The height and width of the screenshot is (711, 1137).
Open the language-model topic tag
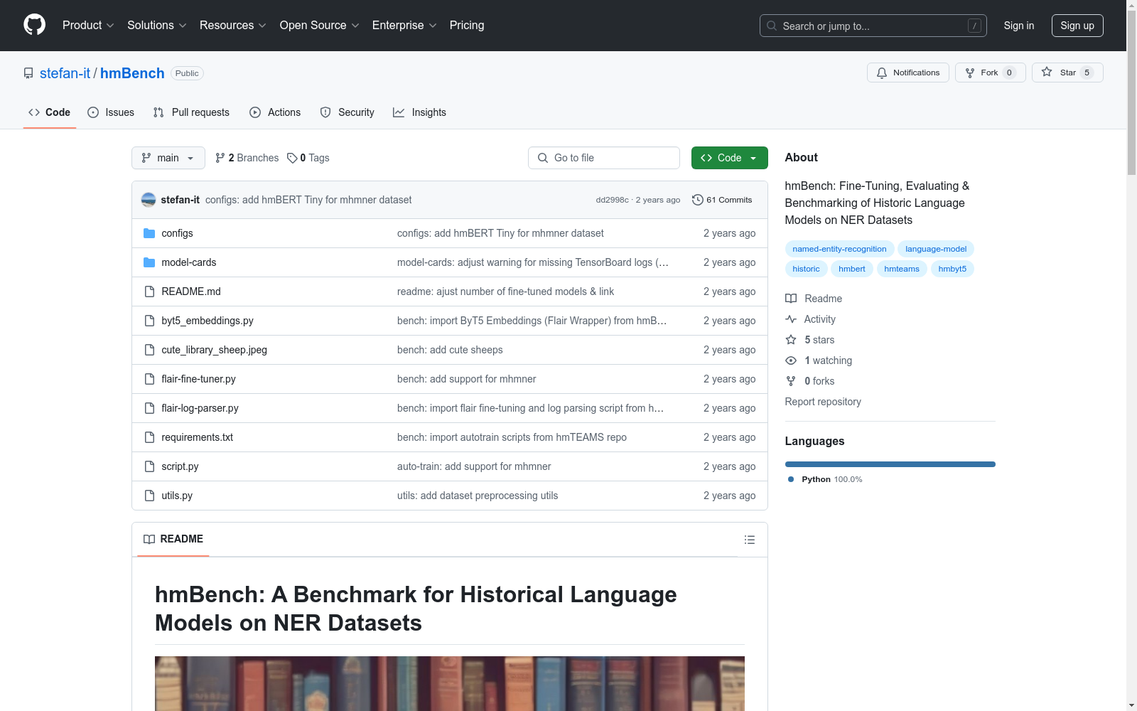point(936,249)
